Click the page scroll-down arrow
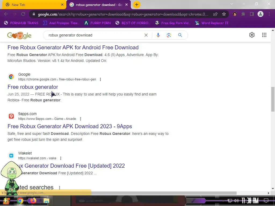The image size is (275, 206). coord(273,189)
